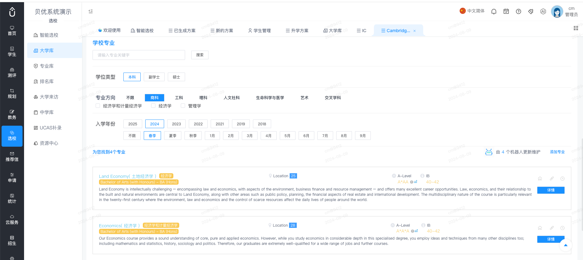The image size is (583, 260).
Task: Click clock icon on Land Economy card
Action: (x=562, y=178)
